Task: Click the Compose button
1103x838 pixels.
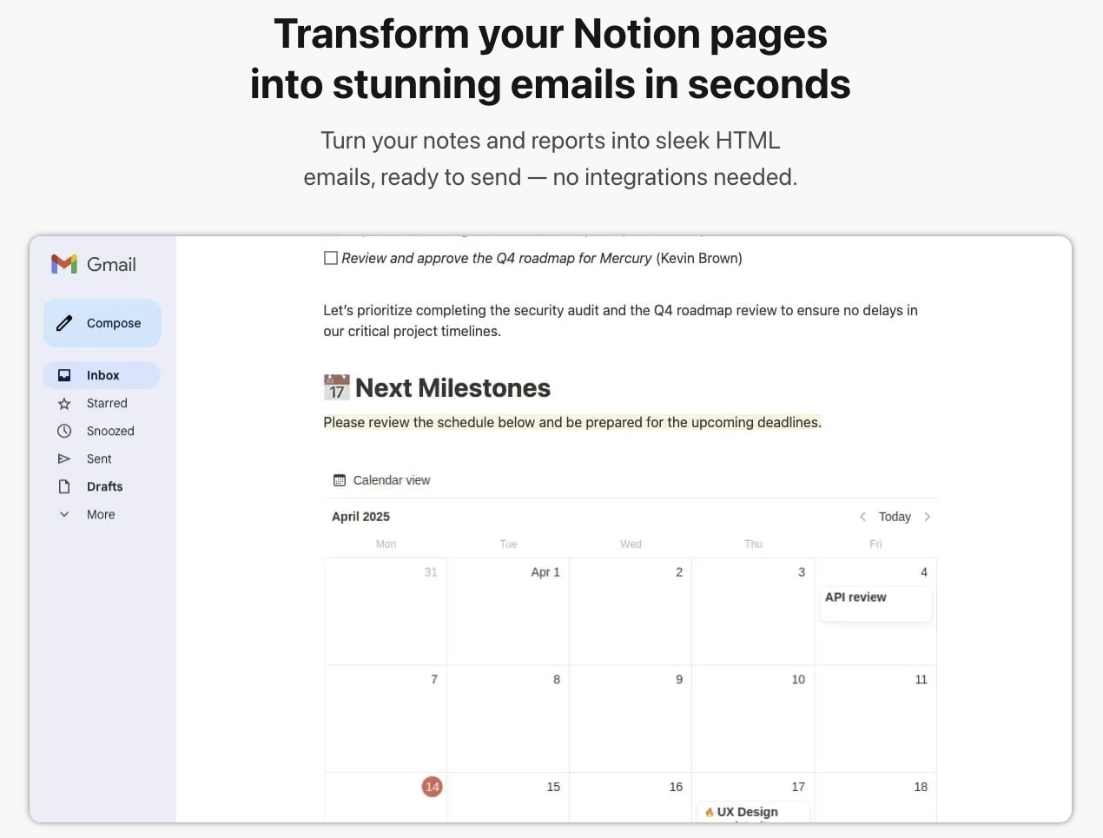Action: pyautogui.click(x=102, y=323)
